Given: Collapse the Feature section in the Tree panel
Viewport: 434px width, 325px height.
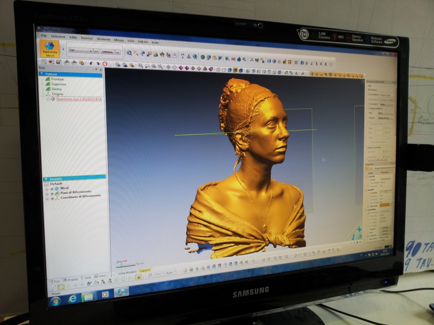Looking at the screenshot, I should (42, 74).
